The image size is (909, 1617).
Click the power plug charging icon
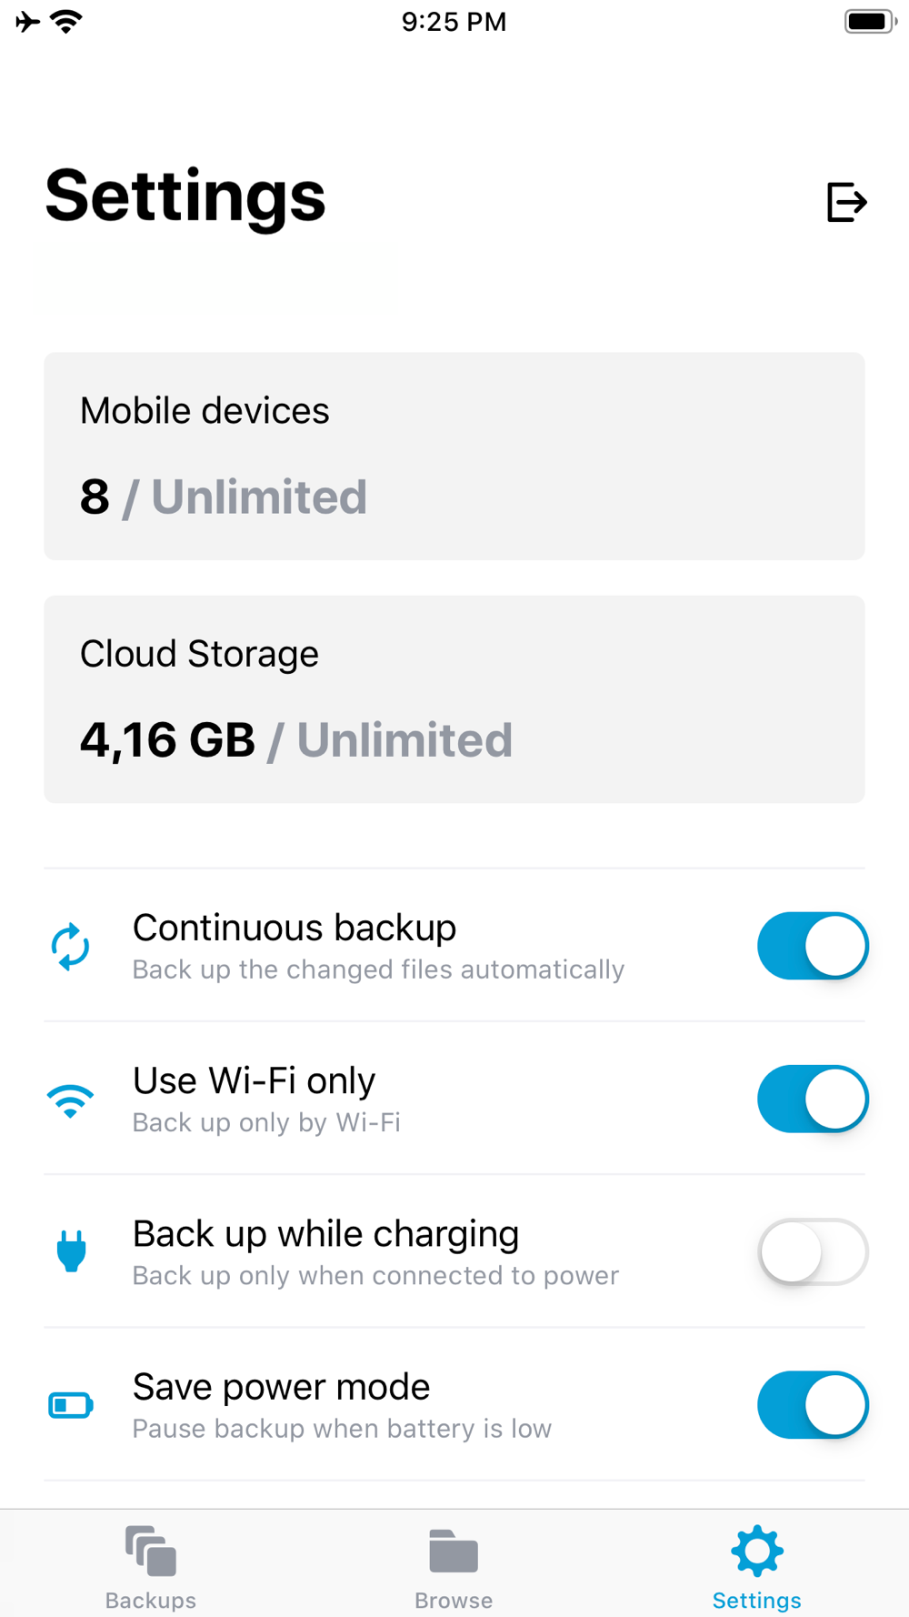pos(71,1251)
